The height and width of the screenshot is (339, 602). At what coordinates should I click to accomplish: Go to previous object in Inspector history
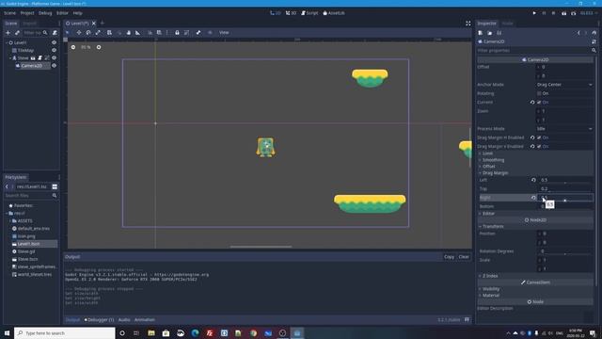[578, 33]
